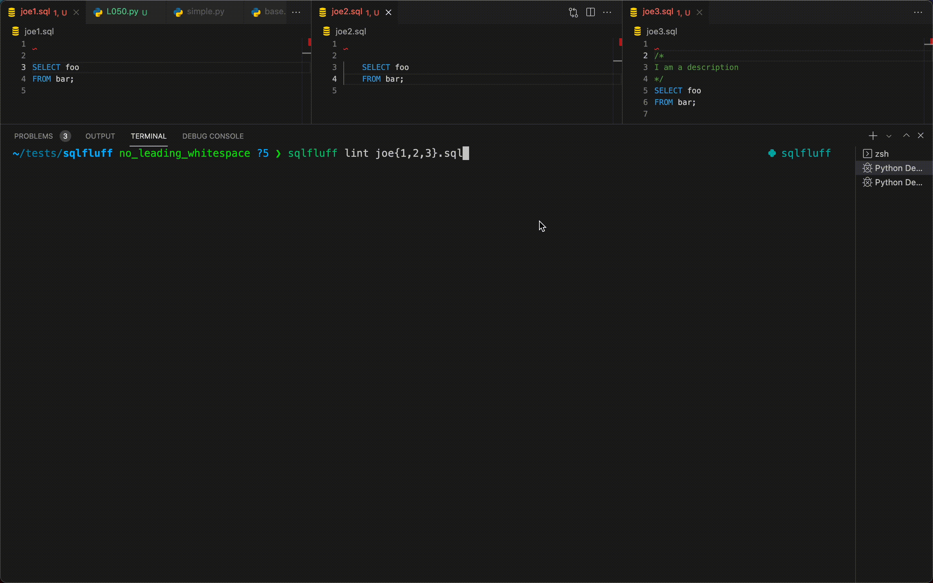Select the zsh terminal instance
This screenshot has height=583, width=933.
[x=881, y=154]
